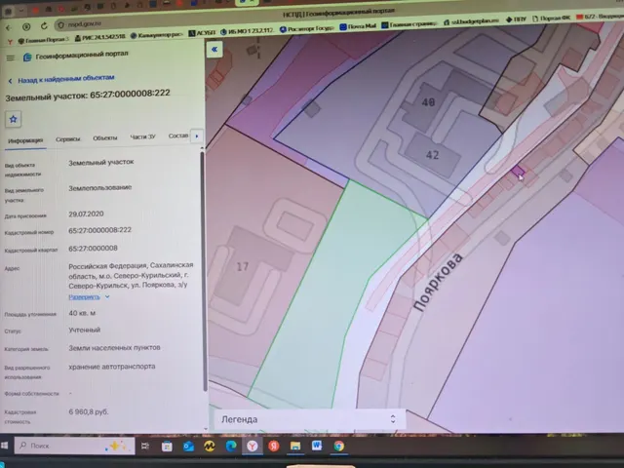Click the Земли населенных пунктов value
The image size is (624, 468).
pos(114,347)
